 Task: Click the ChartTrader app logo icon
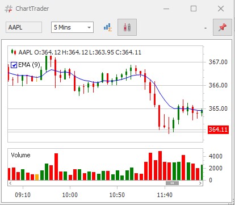(x=9, y=9)
